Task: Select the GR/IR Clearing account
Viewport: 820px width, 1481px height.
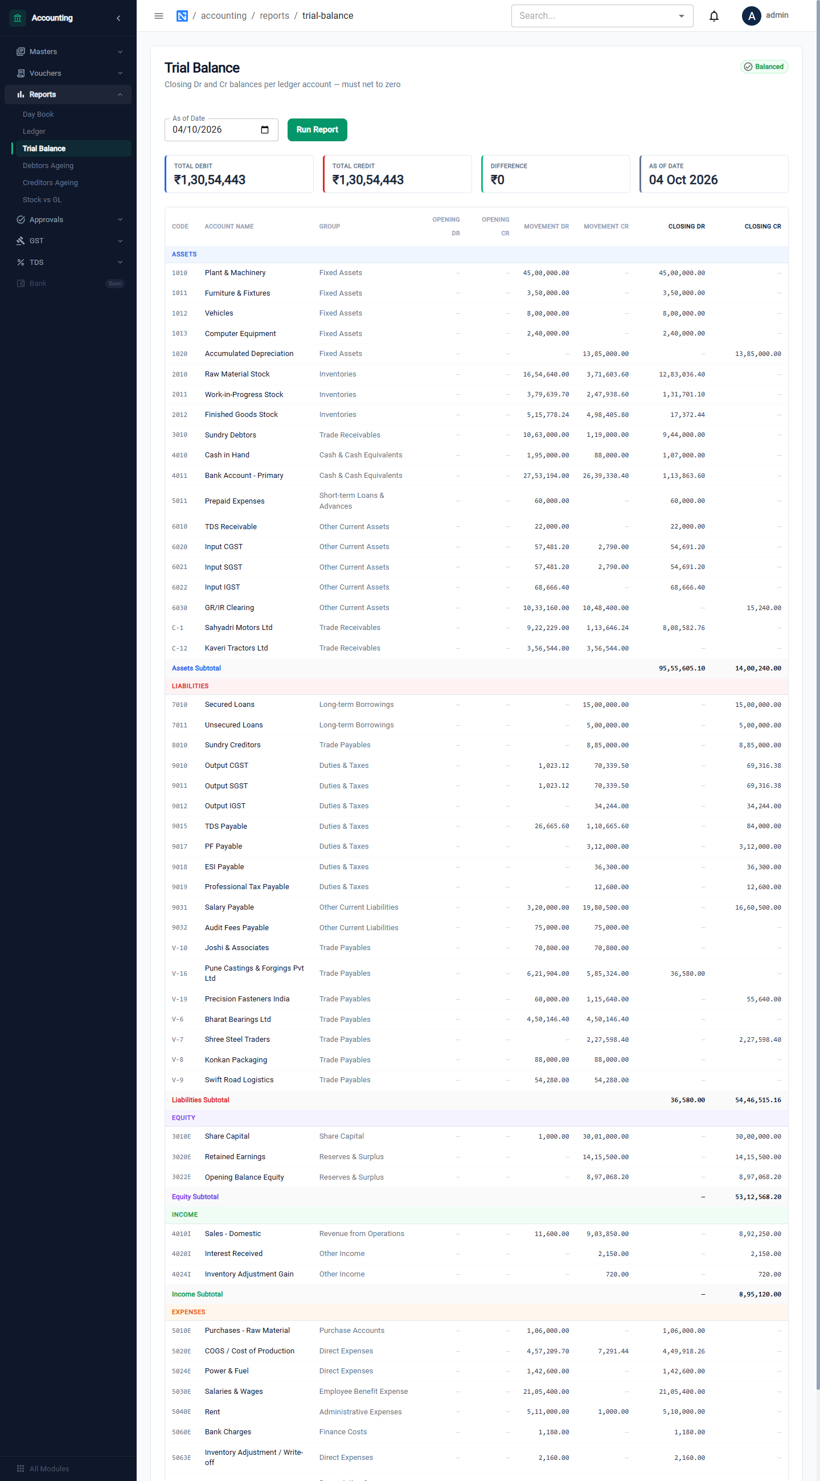Action: click(476, 608)
